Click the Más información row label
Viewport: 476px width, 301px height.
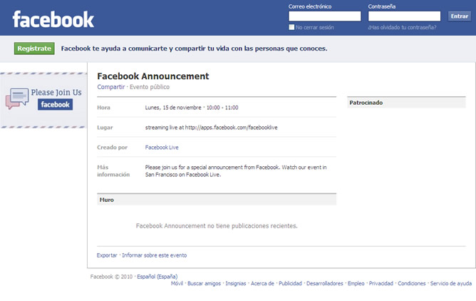113,171
